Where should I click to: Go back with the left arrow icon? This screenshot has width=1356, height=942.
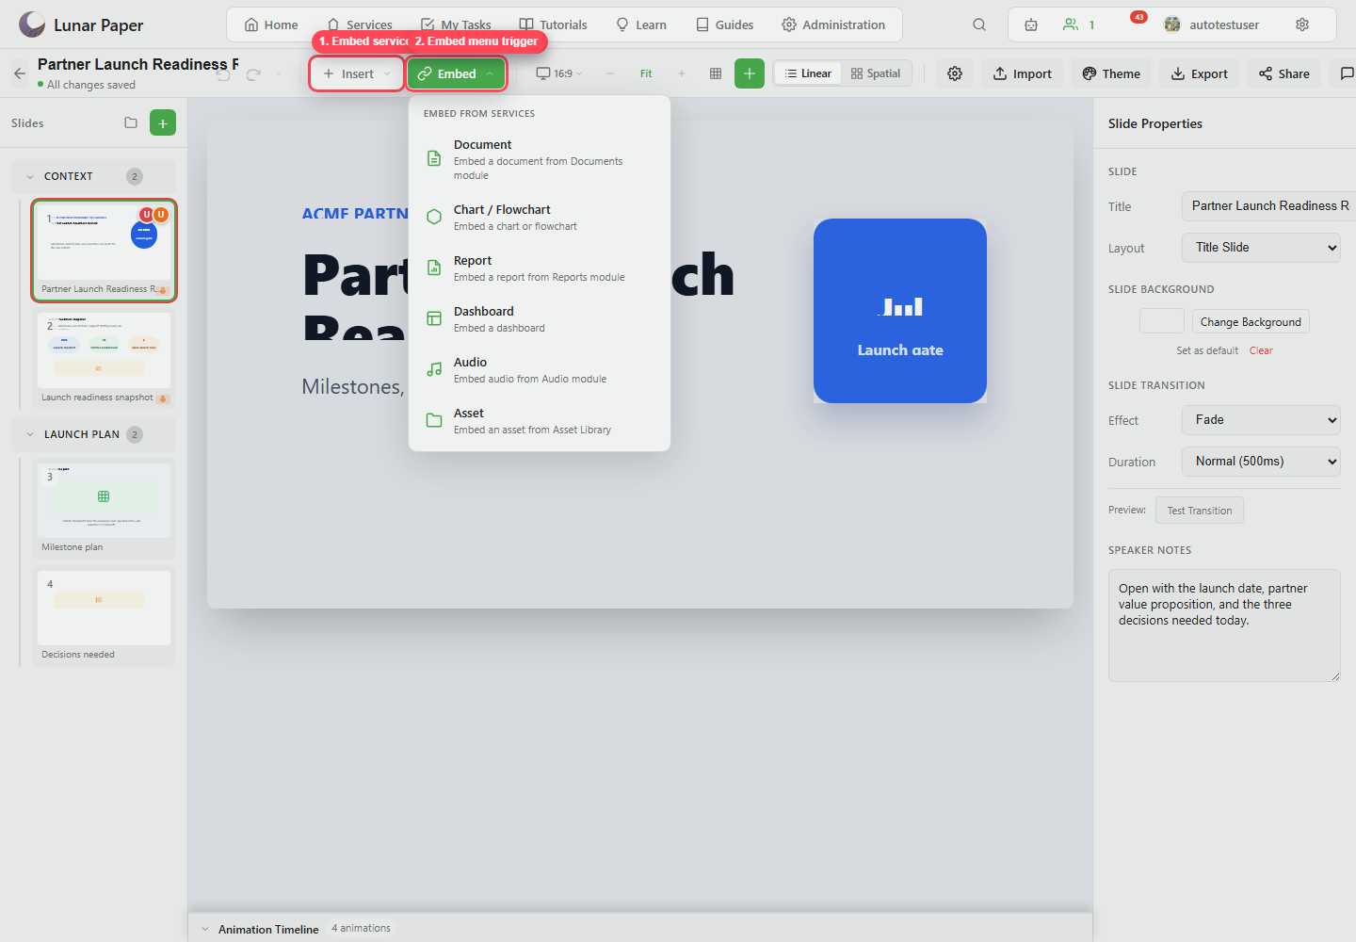[x=20, y=73]
